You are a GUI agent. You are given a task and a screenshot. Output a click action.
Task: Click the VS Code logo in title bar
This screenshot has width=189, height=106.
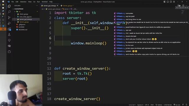pyautogui.click(x=9, y=2)
